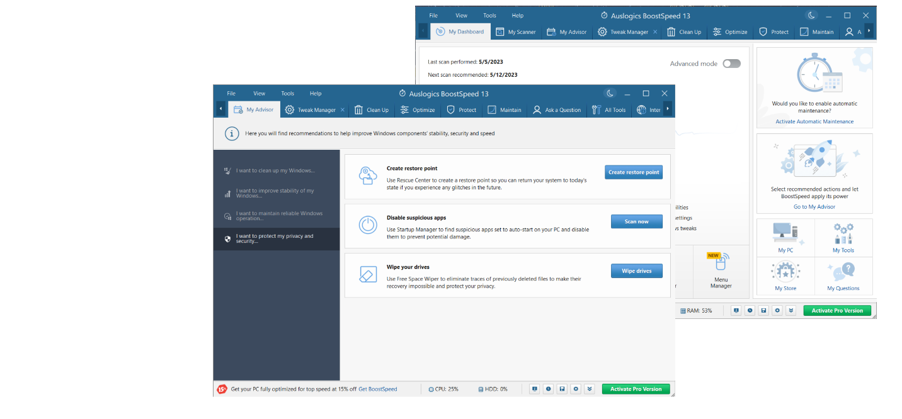The width and height of the screenshot is (902, 419).
Task: Click the HDD: 0% status indicator
Action: [493, 389]
